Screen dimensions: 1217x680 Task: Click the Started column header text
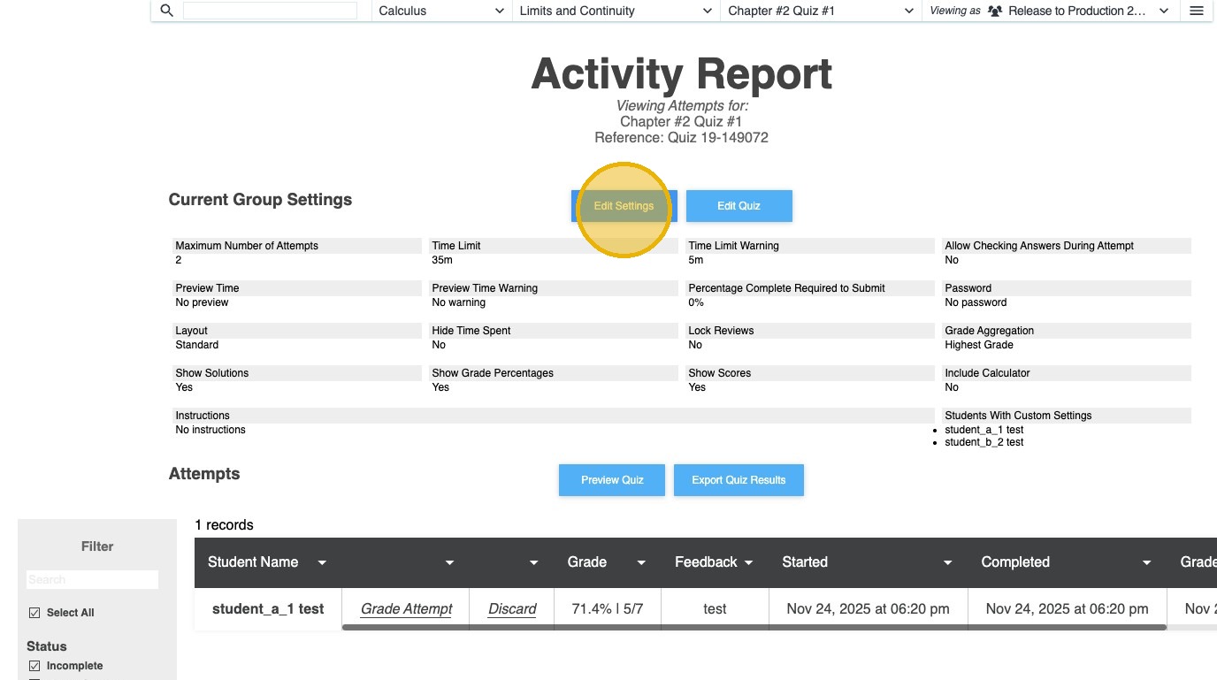805,562
